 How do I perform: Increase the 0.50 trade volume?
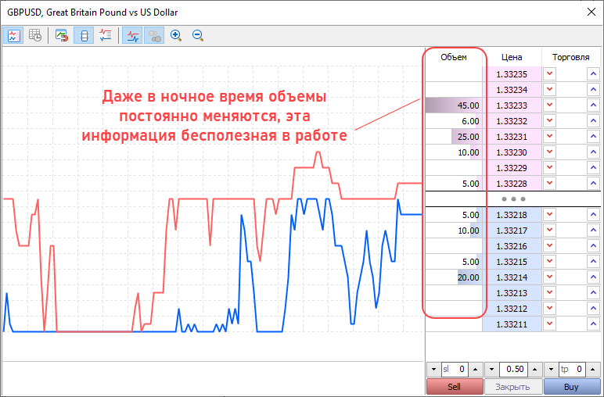coord(534,370)
